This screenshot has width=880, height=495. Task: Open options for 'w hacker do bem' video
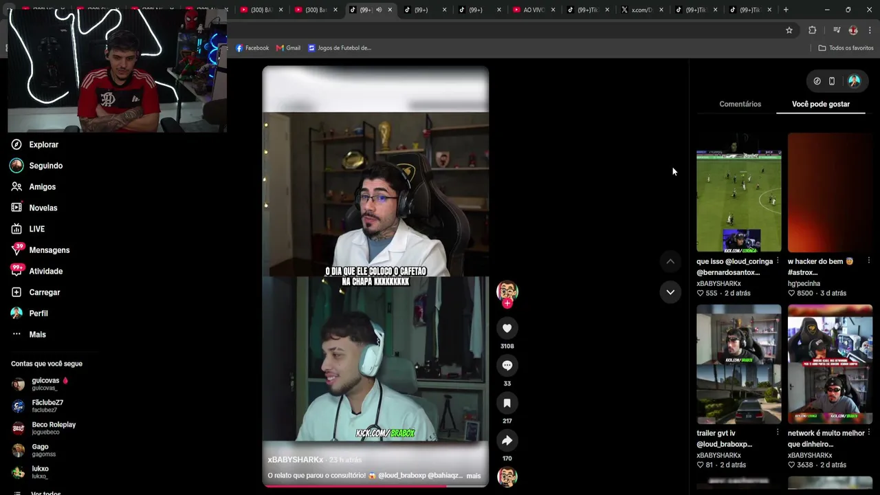click(x=869, y=261)
